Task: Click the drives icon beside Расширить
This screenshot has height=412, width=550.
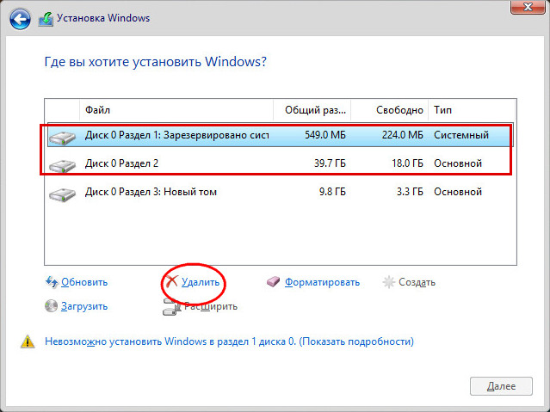Action: pyautogui.click(x=171, y=306)
